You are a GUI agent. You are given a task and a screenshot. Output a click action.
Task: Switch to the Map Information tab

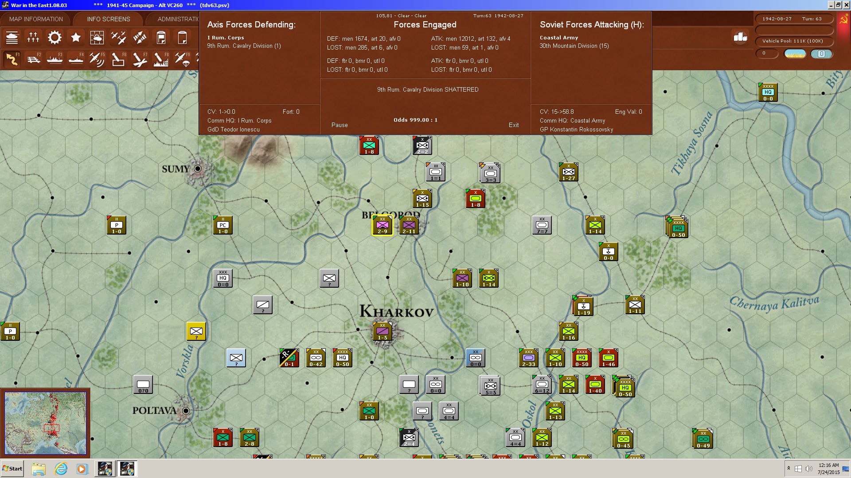click(x=36, y=19)
